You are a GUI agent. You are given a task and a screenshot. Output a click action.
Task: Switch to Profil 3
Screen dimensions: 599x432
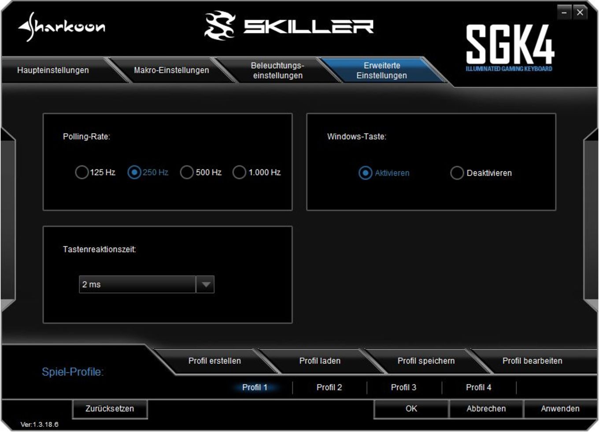(x=403, y=387)
